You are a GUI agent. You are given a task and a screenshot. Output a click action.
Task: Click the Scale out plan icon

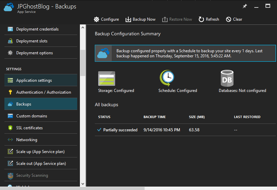click(10, 163)
